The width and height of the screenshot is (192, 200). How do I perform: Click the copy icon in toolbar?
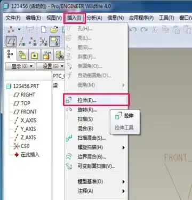click(x=165, y=29)
